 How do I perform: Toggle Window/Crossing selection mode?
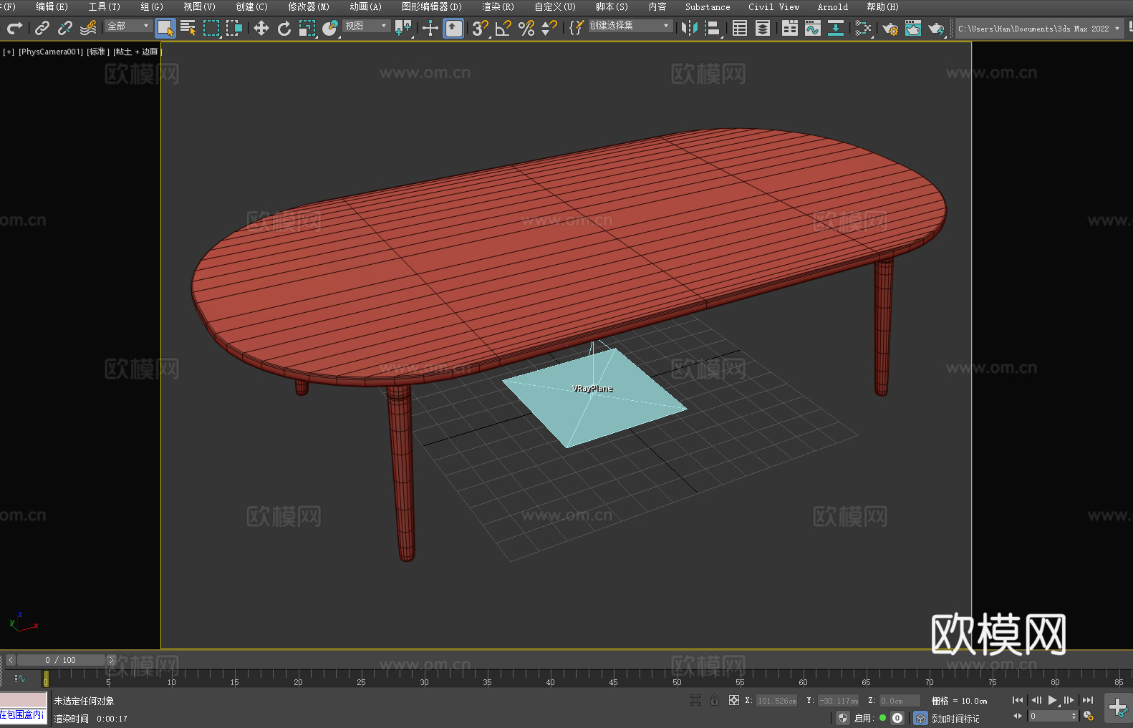(x=234, y=28)
